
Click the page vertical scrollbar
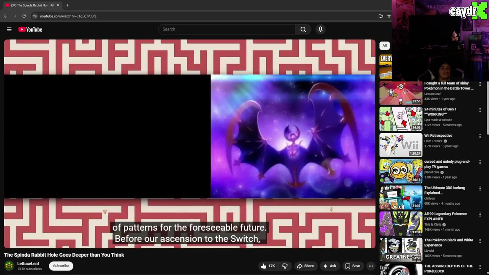(487, 108)
